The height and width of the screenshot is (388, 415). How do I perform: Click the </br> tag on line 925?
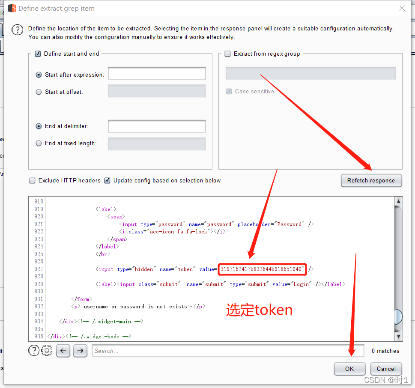coord(103,254)
